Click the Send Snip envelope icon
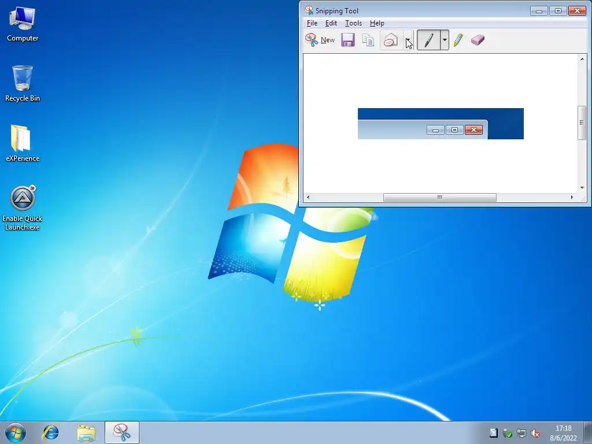Screen dimensions: 592x444 coord(391,40)
